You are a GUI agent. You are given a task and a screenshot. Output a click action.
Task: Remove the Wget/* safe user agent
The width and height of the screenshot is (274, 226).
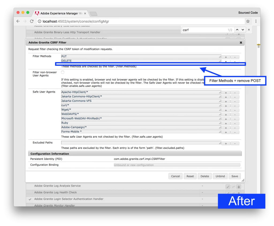pos(235,110)
